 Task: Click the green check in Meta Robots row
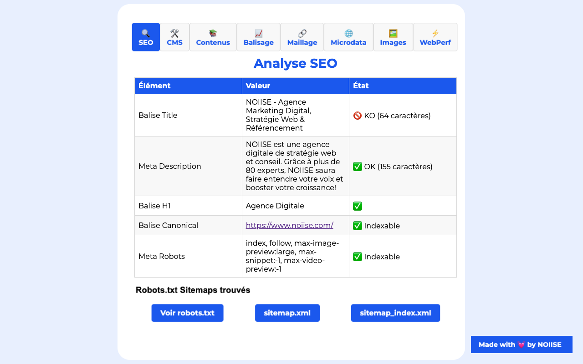[358, 257]
